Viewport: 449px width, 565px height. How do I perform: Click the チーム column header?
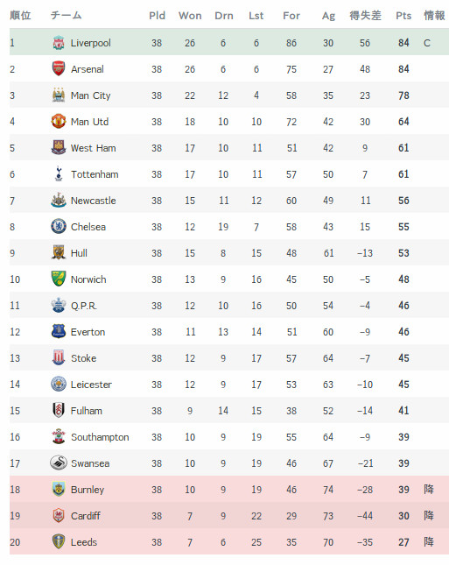click(66, 16)
